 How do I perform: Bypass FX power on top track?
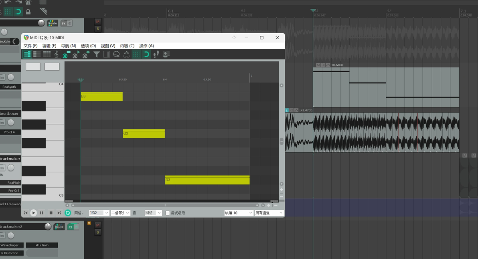point(69,23)
